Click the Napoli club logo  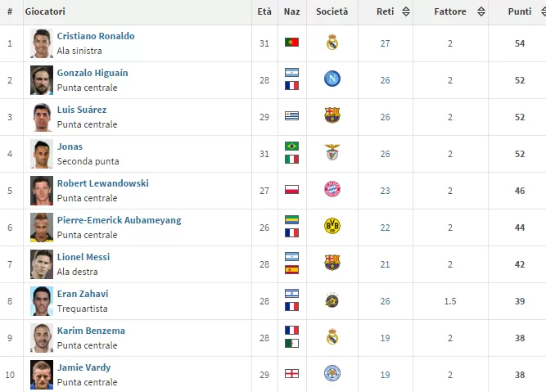(332, 79)
